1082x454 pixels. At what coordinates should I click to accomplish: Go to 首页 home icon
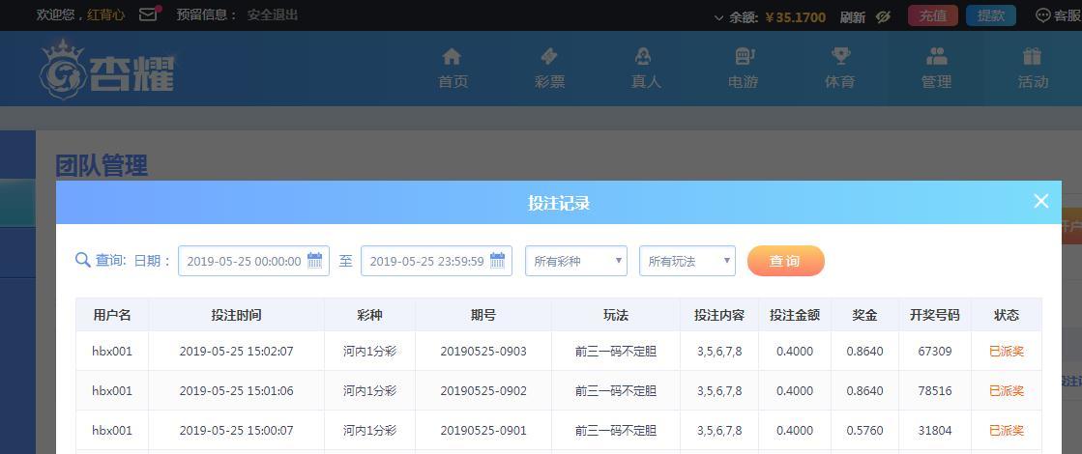coord(453,68)
